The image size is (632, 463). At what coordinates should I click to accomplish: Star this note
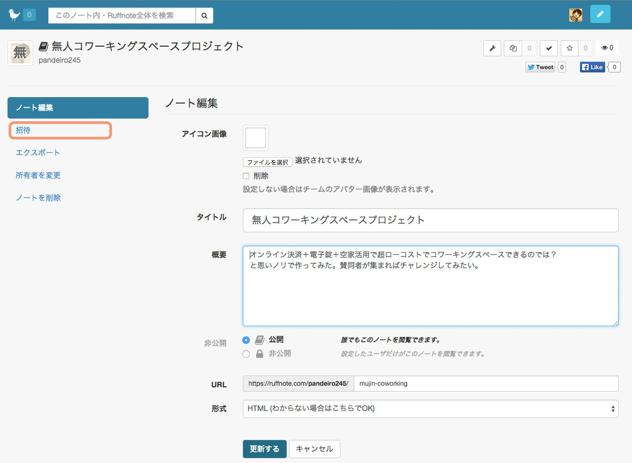point(569,48)
